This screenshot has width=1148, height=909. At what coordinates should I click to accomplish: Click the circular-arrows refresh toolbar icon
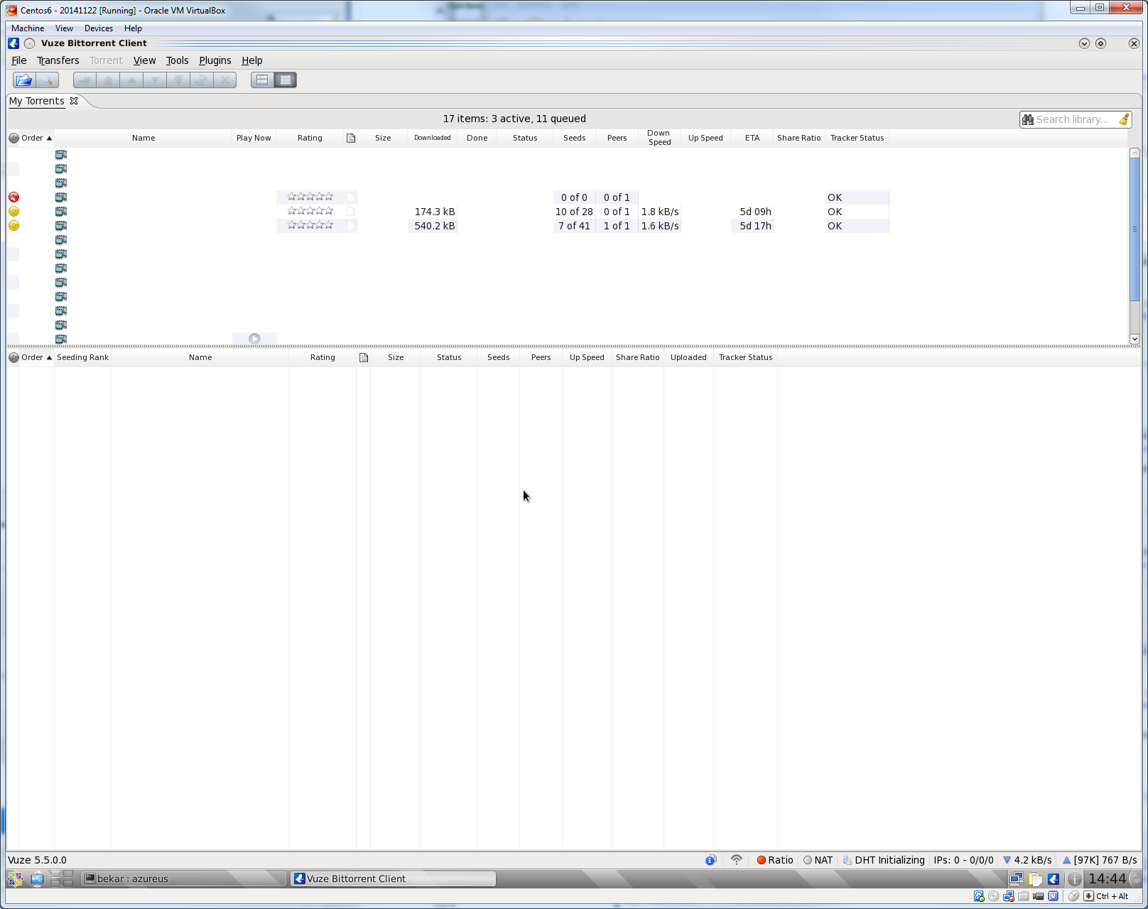pyautogui.click(x=202, y=80)
